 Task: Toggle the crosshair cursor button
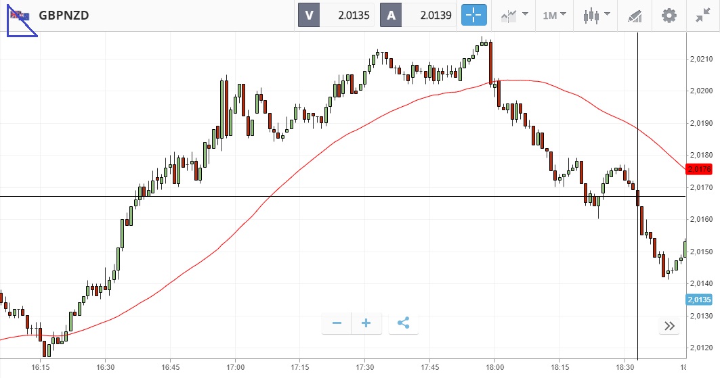click(x=474, y=15)
